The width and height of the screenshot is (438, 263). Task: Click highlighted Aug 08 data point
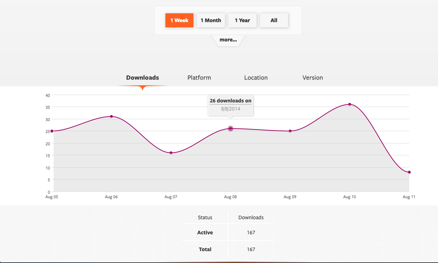coord(231,129)
